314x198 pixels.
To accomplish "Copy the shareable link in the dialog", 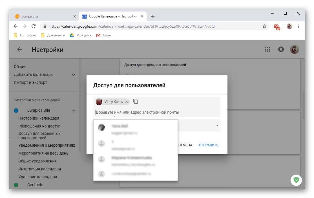I will click(x=136, y=101).
